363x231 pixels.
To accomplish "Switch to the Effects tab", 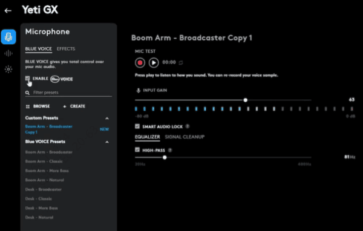I will click(66, 49).
